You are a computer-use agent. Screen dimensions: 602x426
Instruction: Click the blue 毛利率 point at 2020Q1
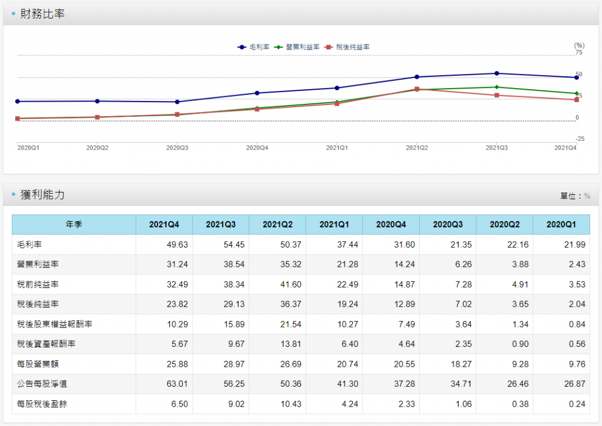tap(18, 102)
